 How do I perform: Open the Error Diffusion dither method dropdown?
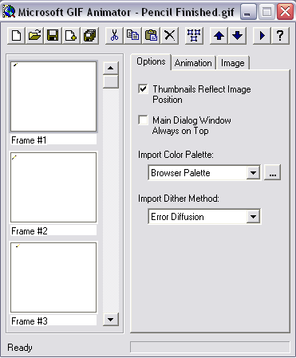253,217
